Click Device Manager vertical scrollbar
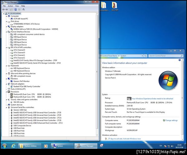Viewport: 187px width, 155px height. click(x=97, y=72)
